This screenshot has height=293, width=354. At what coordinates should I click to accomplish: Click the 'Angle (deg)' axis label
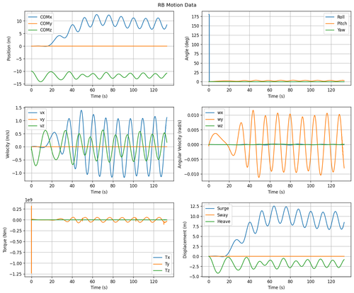(187, 48)
